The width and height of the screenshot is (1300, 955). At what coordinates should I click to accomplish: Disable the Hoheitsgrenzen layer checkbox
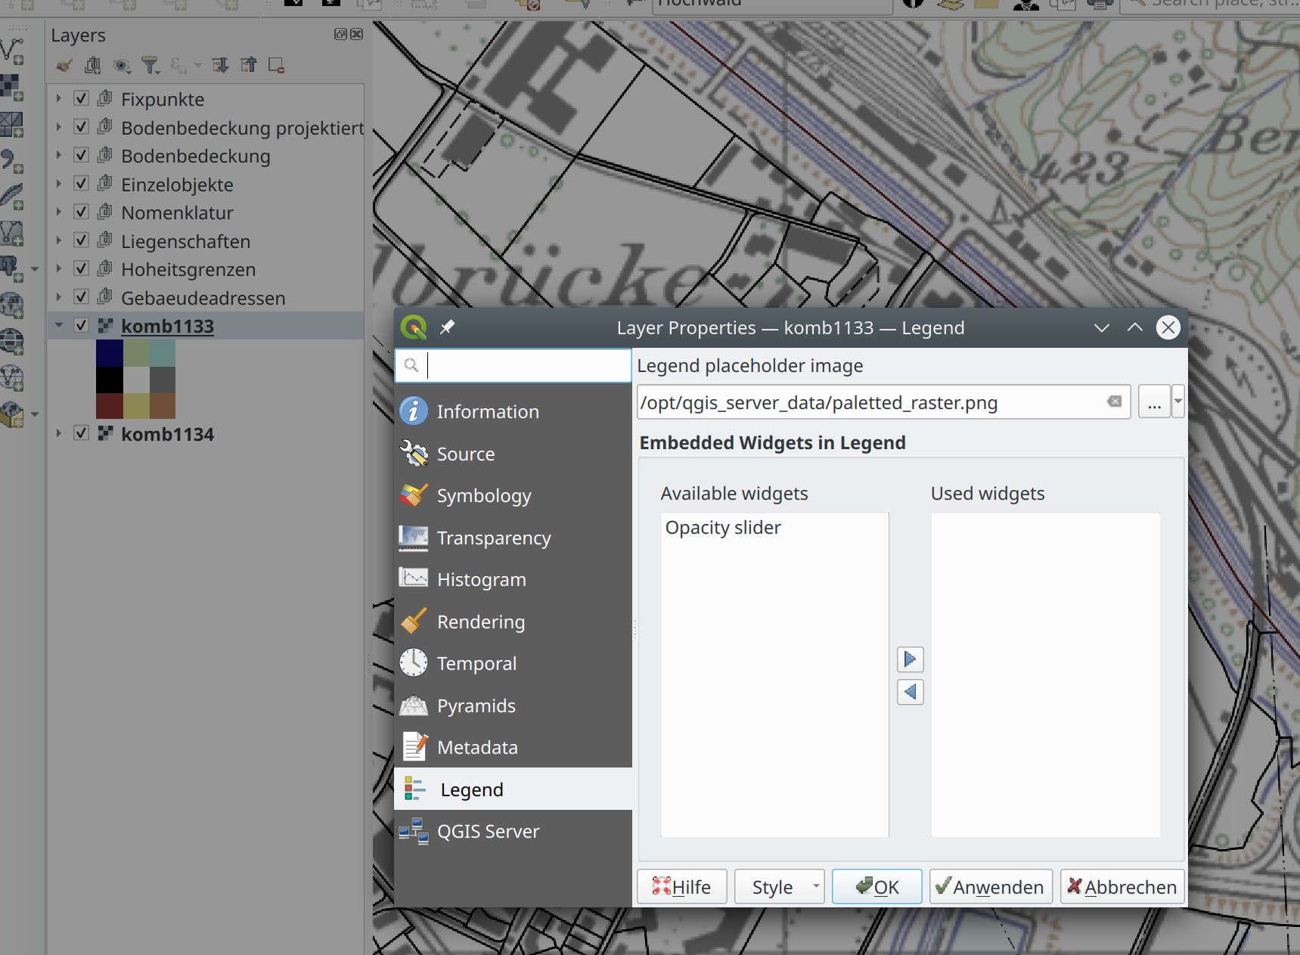(x=80, y=268)
